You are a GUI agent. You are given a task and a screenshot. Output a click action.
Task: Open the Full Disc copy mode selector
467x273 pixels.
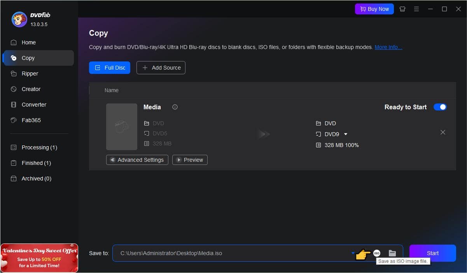[110, 68]
